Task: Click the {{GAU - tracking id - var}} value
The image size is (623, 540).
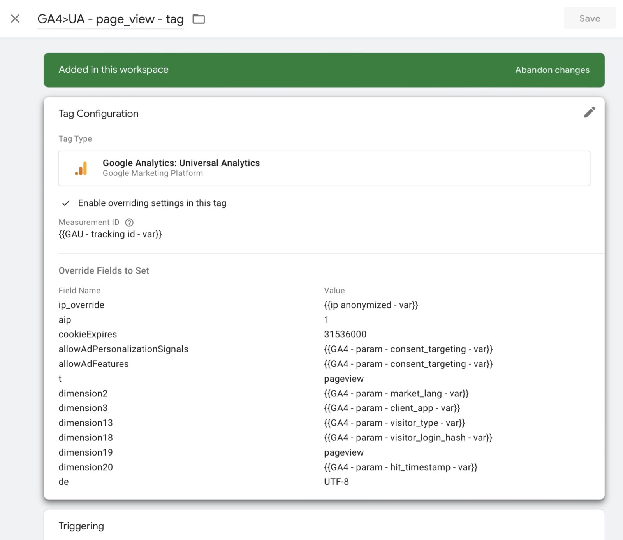Action: pyautogui.click(x=110, y=234)
